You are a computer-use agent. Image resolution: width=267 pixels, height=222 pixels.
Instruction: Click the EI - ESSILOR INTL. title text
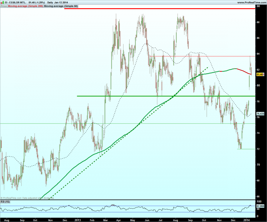coord(15,2)
